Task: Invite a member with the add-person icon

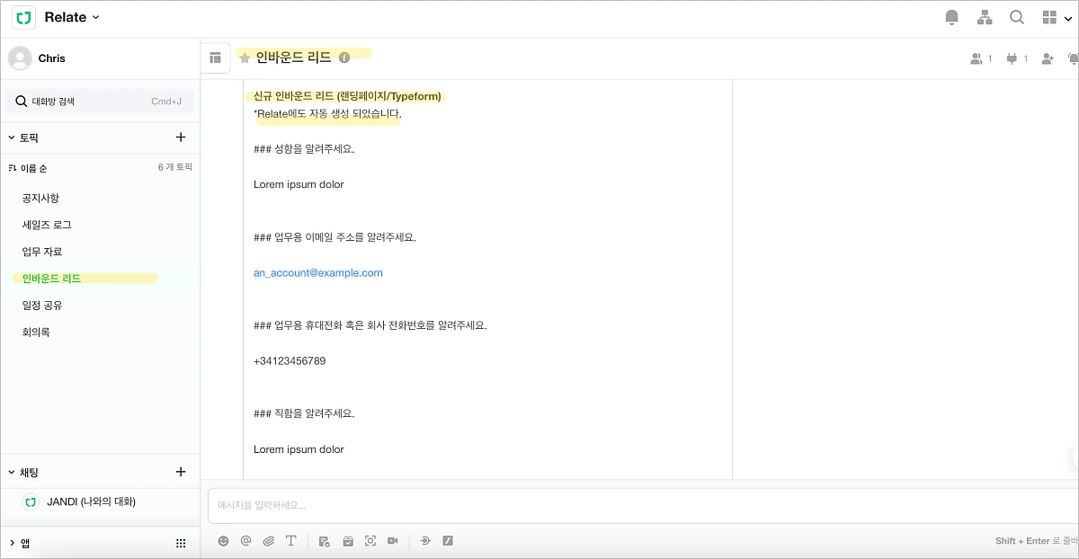Action: [1046, 58]
